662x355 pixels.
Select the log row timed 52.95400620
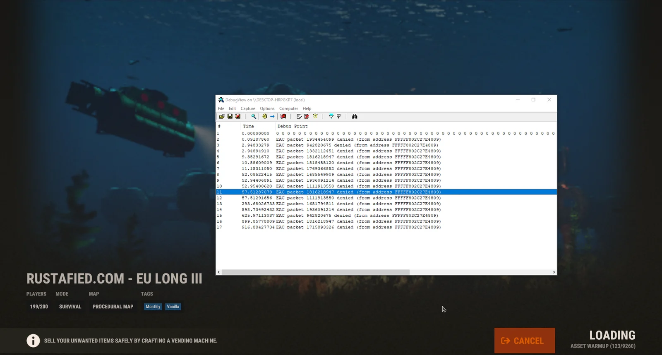[x=386, y=186]
